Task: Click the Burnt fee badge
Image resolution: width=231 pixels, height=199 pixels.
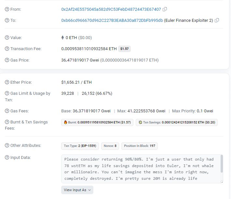Action: point(97,122)
